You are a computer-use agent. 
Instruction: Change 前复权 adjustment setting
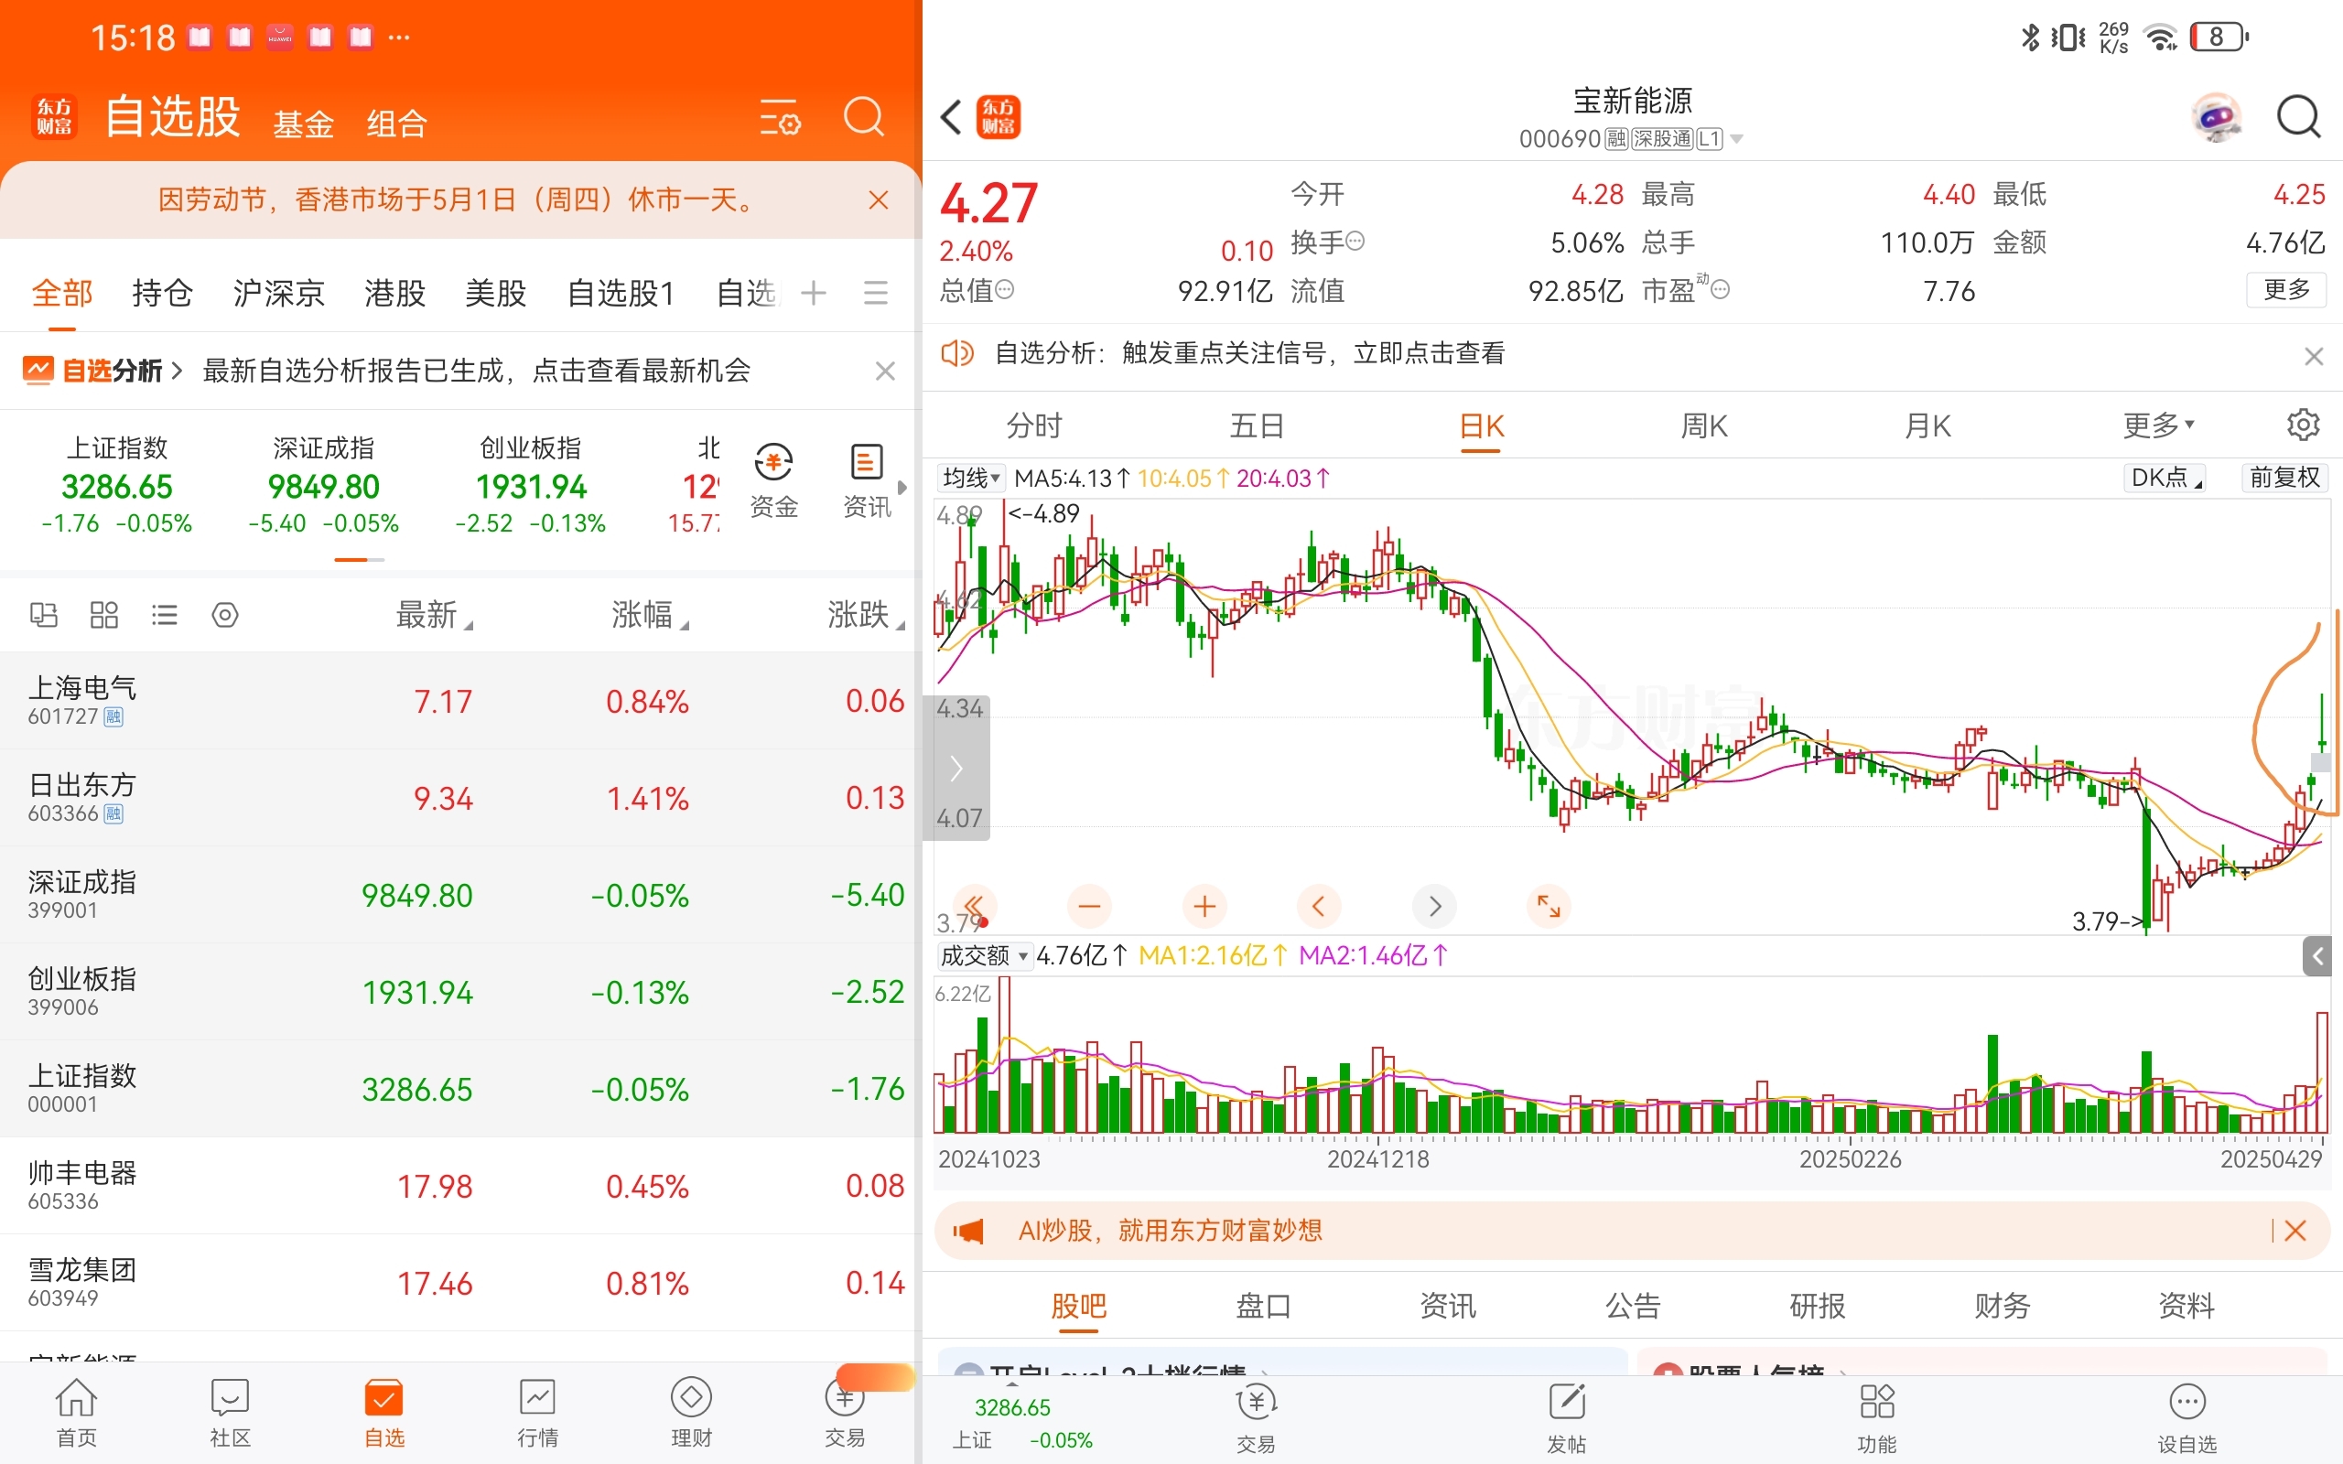pos(2285,478)
